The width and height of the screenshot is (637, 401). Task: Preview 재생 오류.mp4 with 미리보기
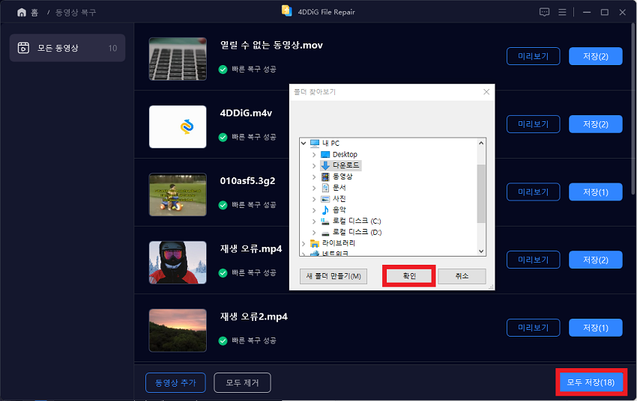click(x=533, y=260)
